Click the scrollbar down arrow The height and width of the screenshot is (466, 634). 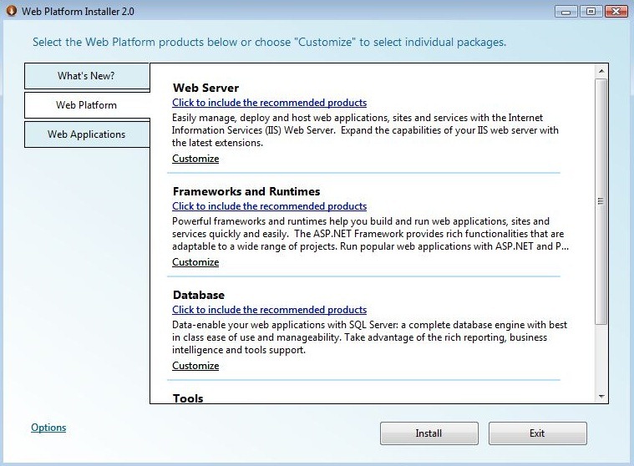601,397
